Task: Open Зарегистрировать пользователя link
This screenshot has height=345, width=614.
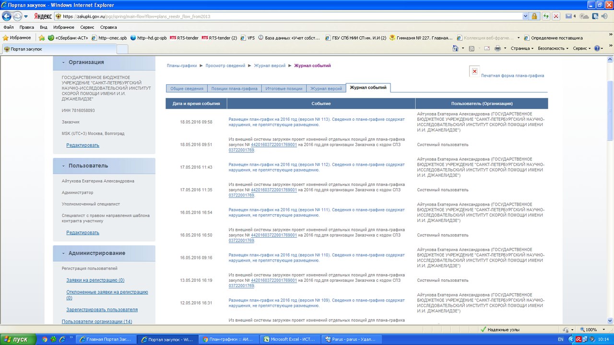Action: click(x=102, y=310)
